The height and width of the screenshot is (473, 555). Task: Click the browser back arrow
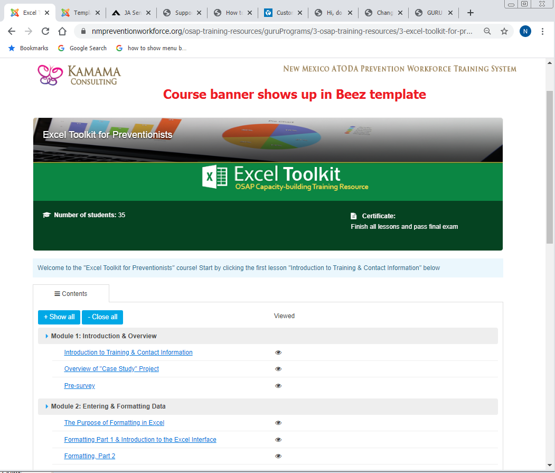(x=12, y=31)
